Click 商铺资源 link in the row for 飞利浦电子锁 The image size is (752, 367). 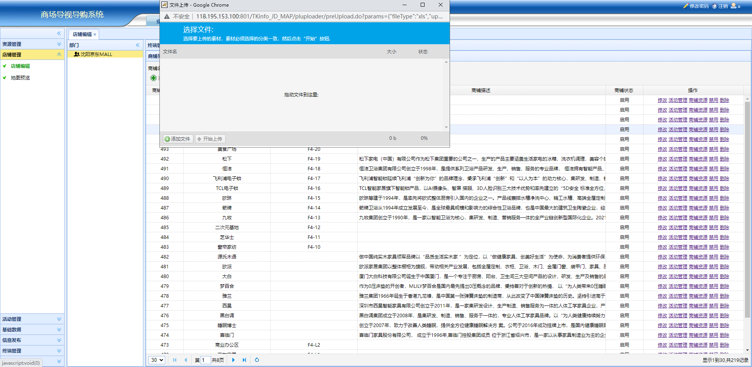tap(698, 179)
